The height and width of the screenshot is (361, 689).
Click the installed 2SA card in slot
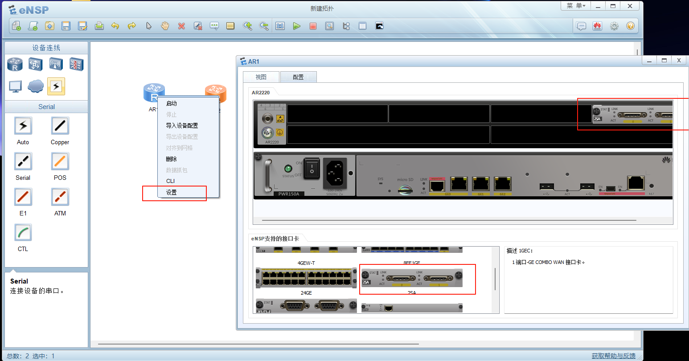[632, 115]
